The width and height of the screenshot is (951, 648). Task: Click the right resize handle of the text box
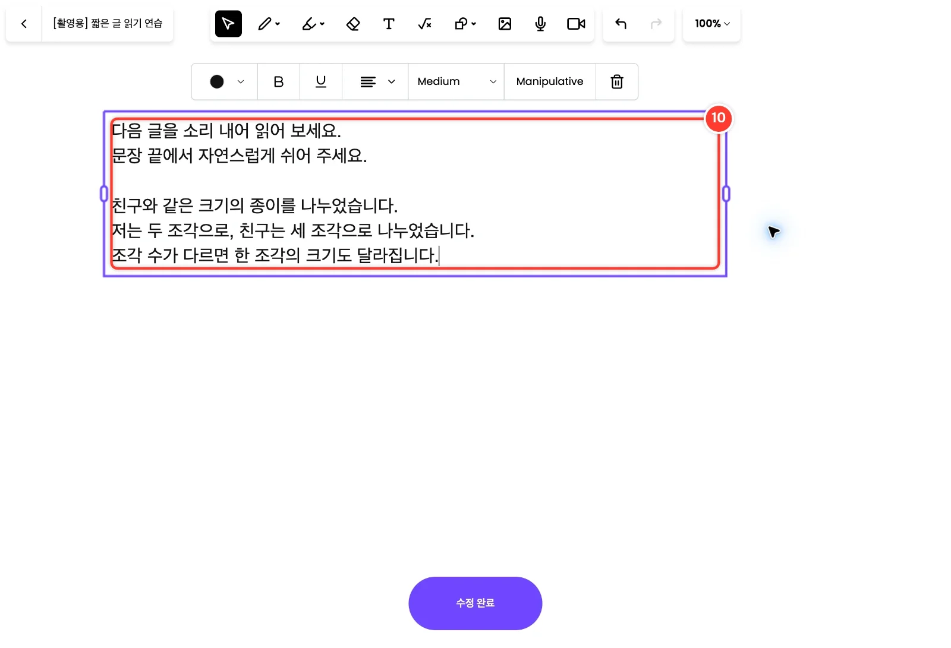726,194
